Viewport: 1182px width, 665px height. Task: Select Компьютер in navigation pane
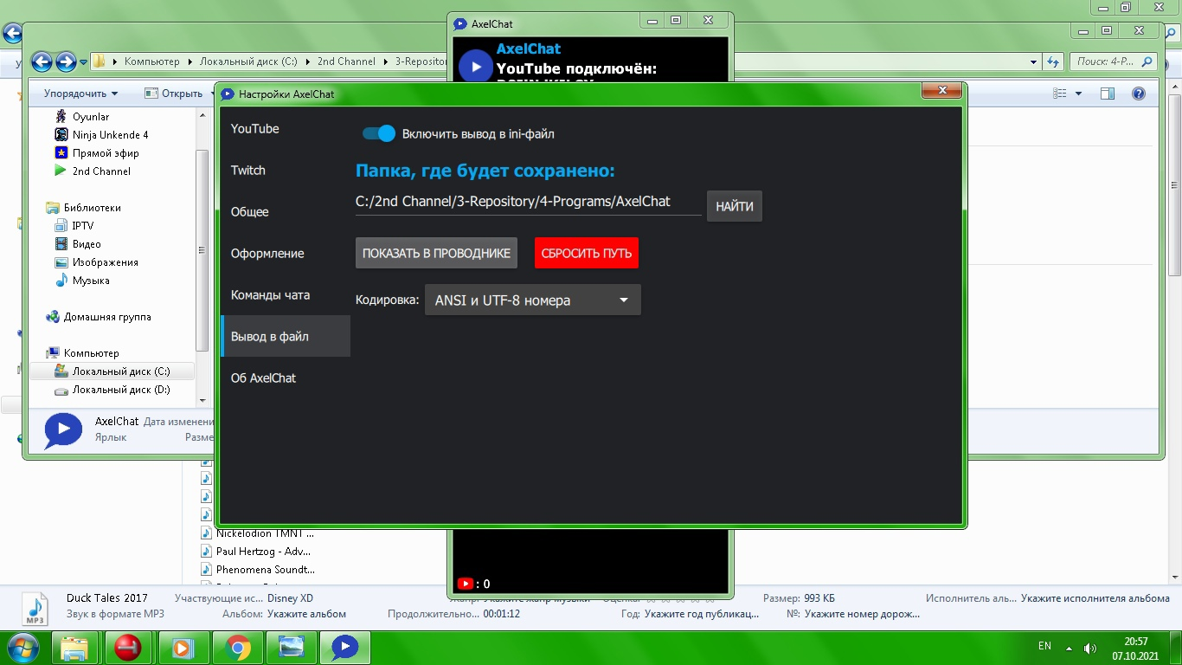82,353
